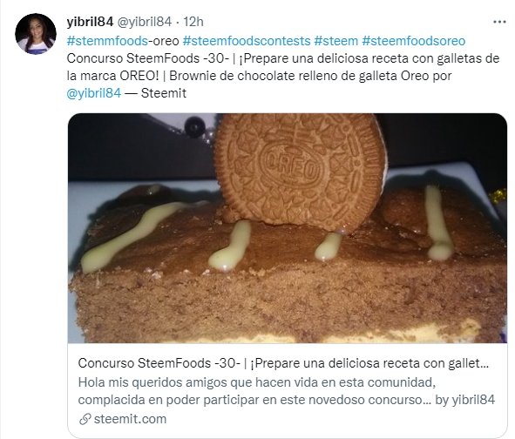This screenshot has width=515, height=439.
Task: Click the by yibril84 text in card
Action: point(464,400)
